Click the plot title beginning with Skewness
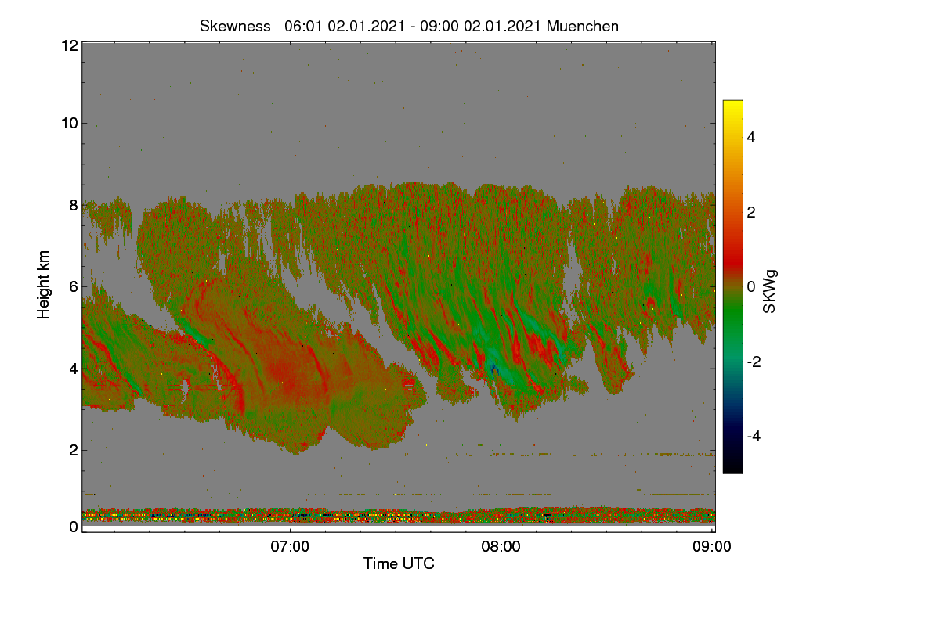940x626 pixels. click(x=409, y=26)
